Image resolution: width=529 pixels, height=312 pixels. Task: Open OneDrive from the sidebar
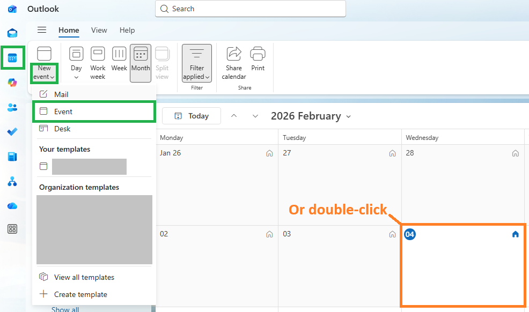pyautogui.click(x=12, y=206)
